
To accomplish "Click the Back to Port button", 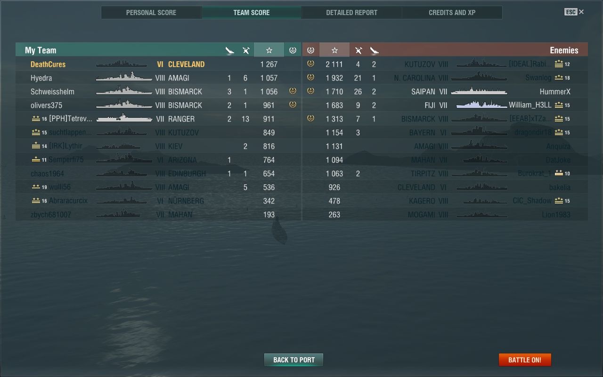I will point(294,360).
